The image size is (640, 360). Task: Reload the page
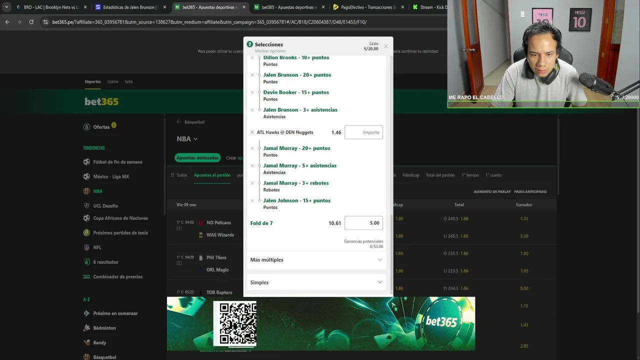pos(31,22)
